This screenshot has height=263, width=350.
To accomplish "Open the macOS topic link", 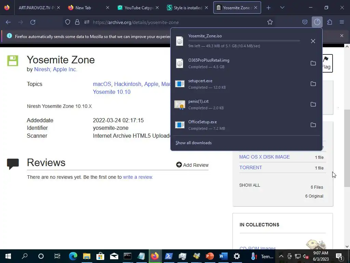I will pos(102,84).
